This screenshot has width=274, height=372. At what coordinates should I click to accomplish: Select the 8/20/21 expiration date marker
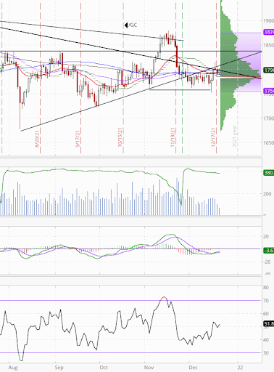(37, 139)
